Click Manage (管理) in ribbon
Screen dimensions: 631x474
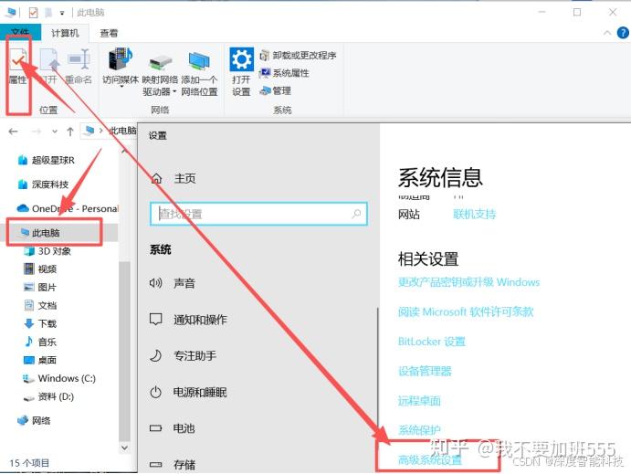tap(276, 90)
